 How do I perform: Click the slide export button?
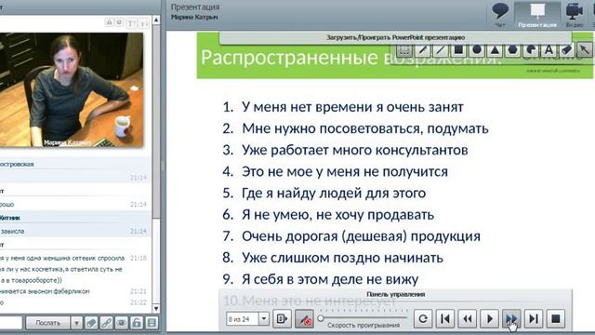pos(283,318)
